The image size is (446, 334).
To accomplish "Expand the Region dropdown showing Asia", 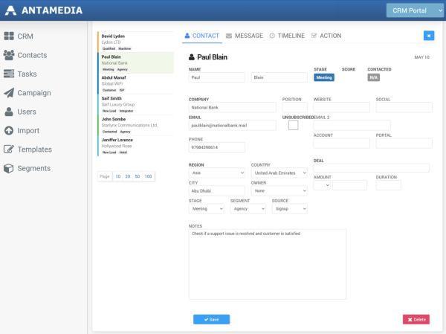I will click(x=217, y=173).
